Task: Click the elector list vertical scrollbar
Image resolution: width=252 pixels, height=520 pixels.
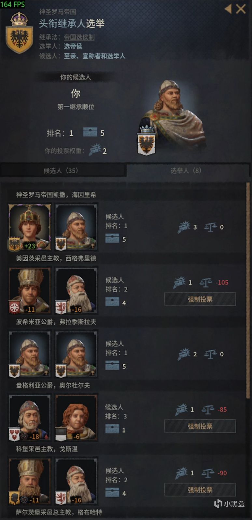Action: pos(248,290)
